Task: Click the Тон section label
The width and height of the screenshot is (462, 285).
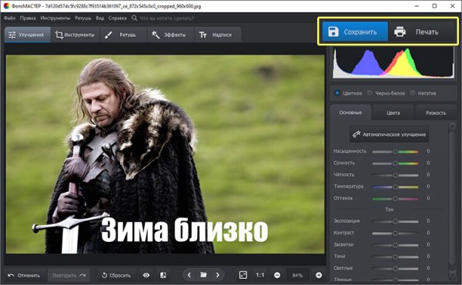Action: click(x=389, y=210)
